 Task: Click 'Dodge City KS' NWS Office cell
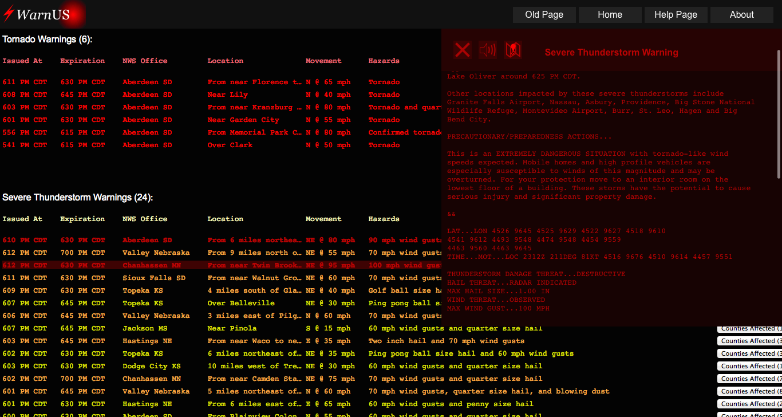coord(152,366)
